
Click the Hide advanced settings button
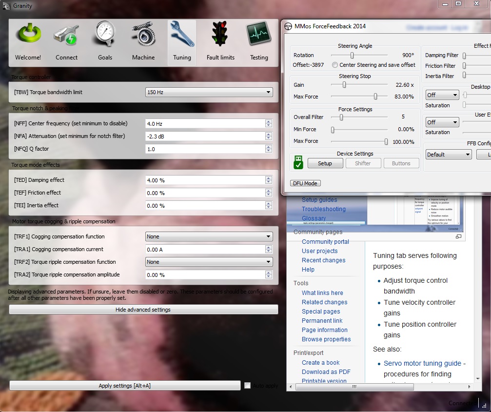click(x=143, y=310)
